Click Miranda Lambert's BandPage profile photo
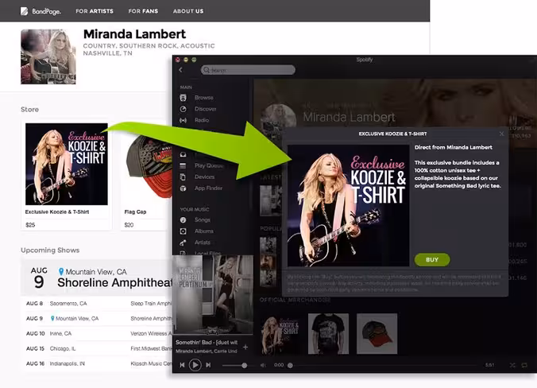Screen dimensions: 537x388 click(x=48, y=56)
